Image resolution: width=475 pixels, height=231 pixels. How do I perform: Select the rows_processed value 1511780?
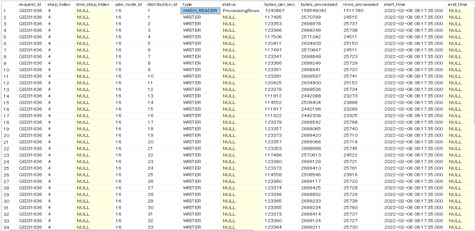point(361,11)
